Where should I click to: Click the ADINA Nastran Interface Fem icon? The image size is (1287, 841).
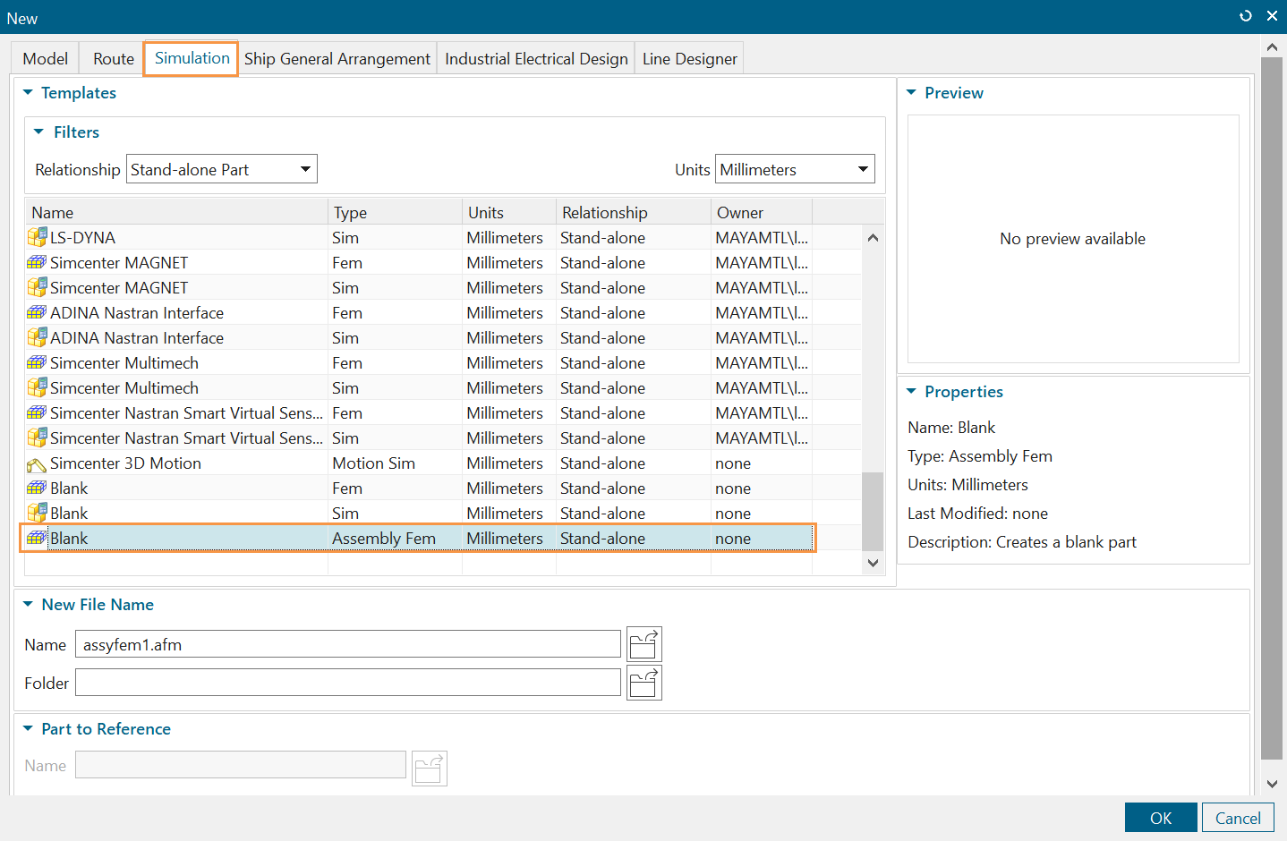(37, 313)
